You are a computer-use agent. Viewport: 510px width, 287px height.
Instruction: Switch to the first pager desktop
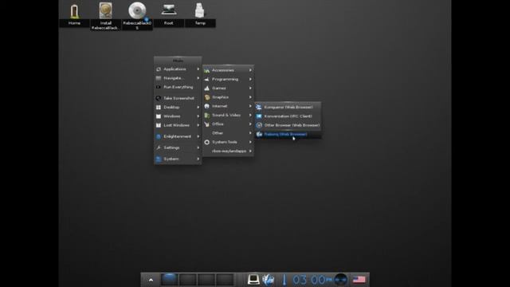click(169, 280)
